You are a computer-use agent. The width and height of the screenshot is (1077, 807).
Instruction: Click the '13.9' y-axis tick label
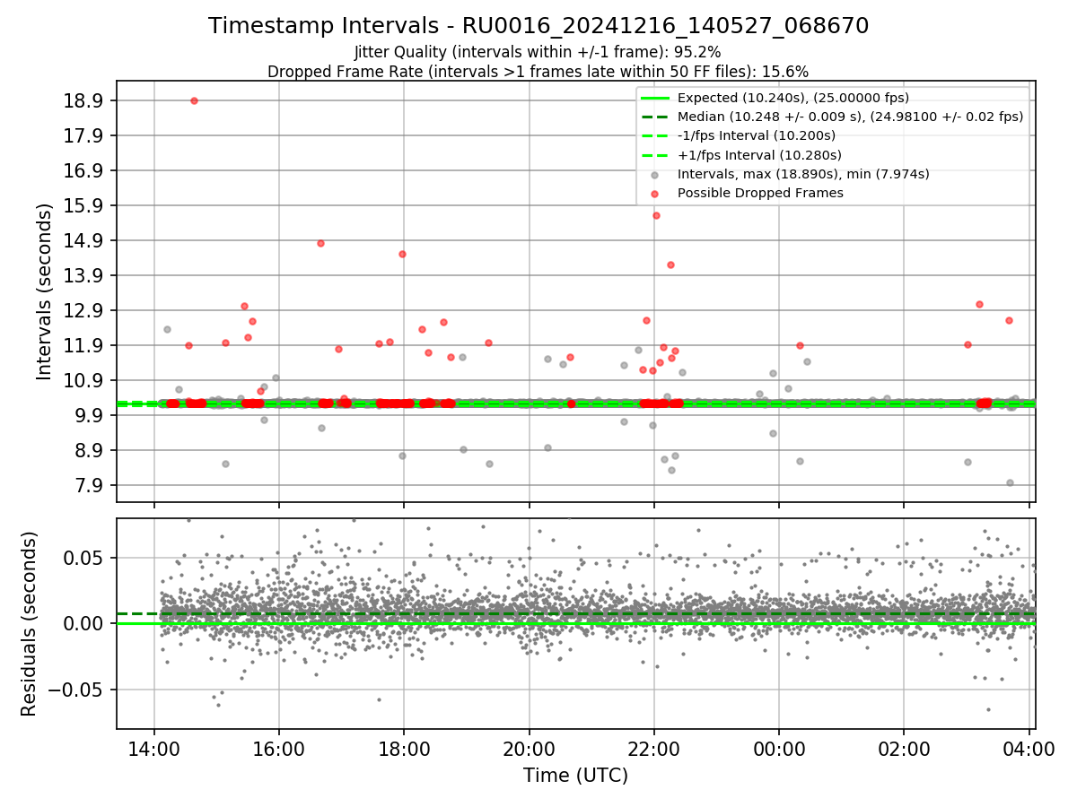(x=82, y=275)
